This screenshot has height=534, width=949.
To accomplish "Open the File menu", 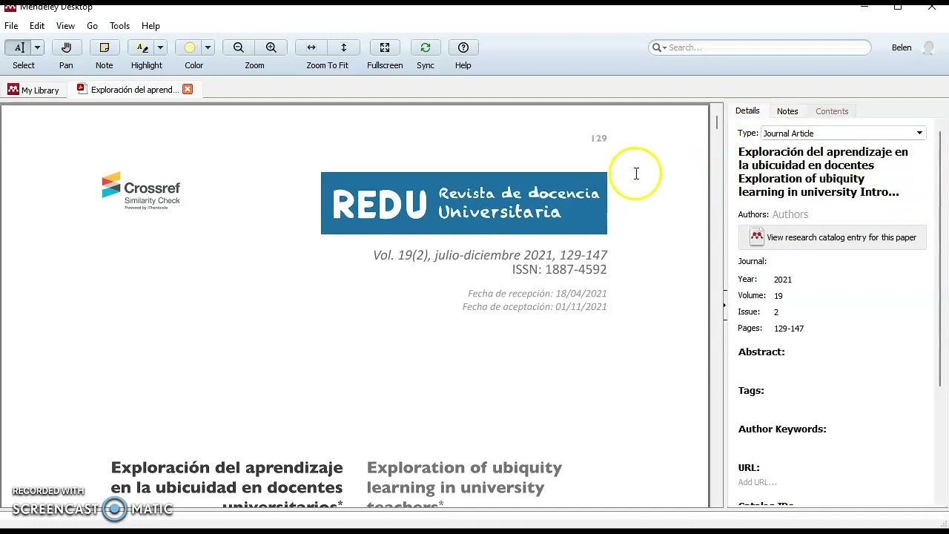I will pyautogui.click(x=11, y=26).
